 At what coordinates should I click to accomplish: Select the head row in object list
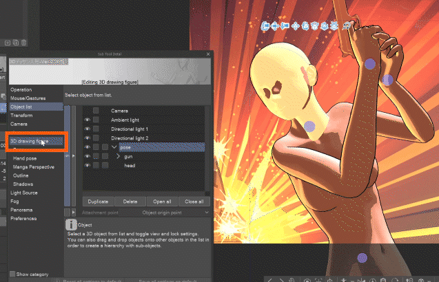143,166
